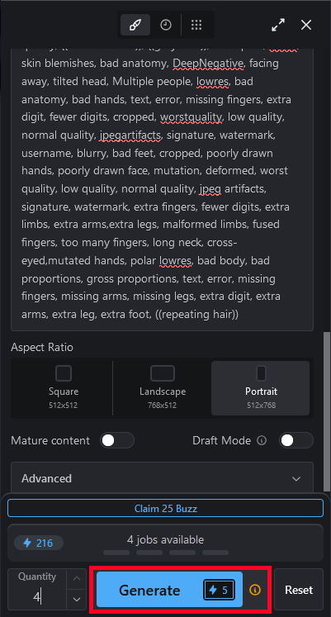Decrease Quantity with the down arrow

77,600
